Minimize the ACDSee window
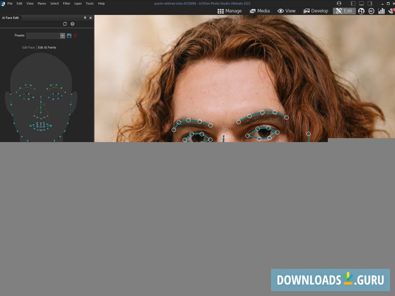The height and width of the screenshot is (296, 395). point(382,3)
